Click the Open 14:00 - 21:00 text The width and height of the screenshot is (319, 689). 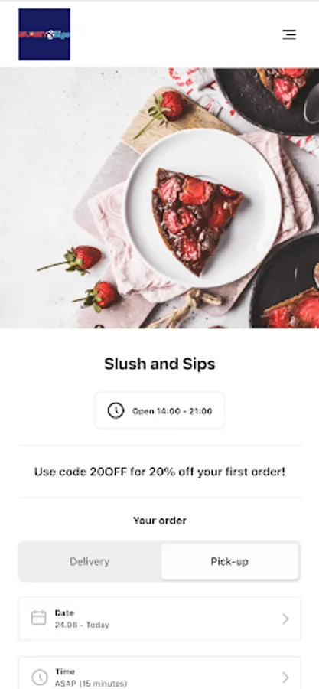click(172, 411)
